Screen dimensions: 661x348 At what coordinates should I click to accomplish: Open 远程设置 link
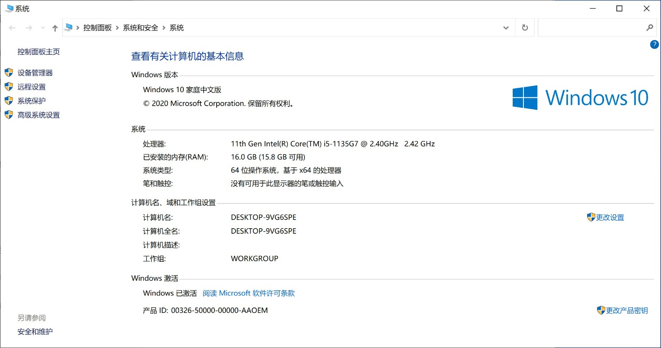click(31, 87)
